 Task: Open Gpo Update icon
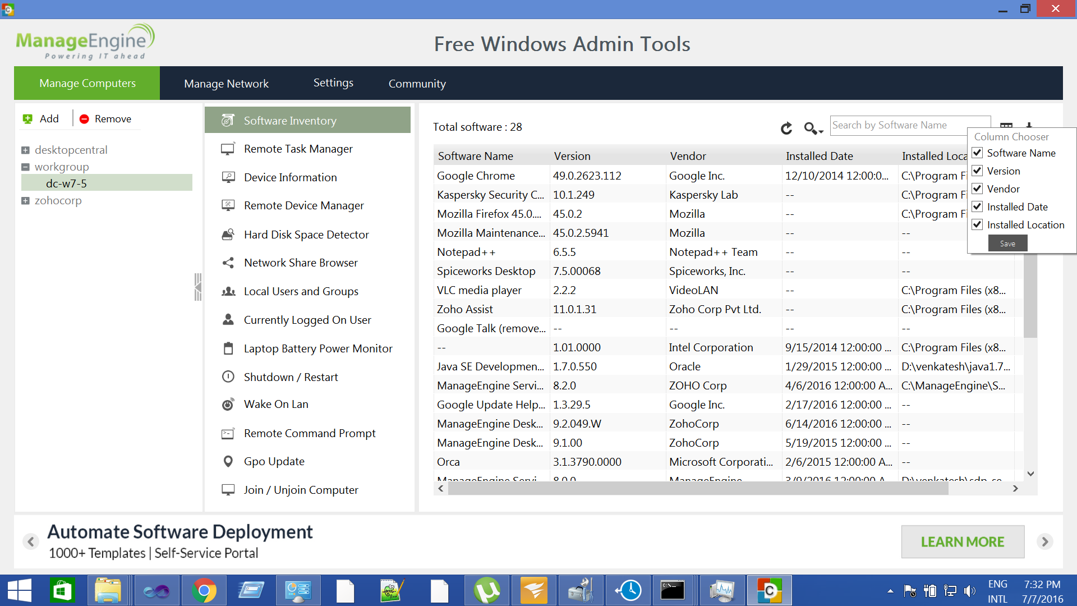pos(228,461)
